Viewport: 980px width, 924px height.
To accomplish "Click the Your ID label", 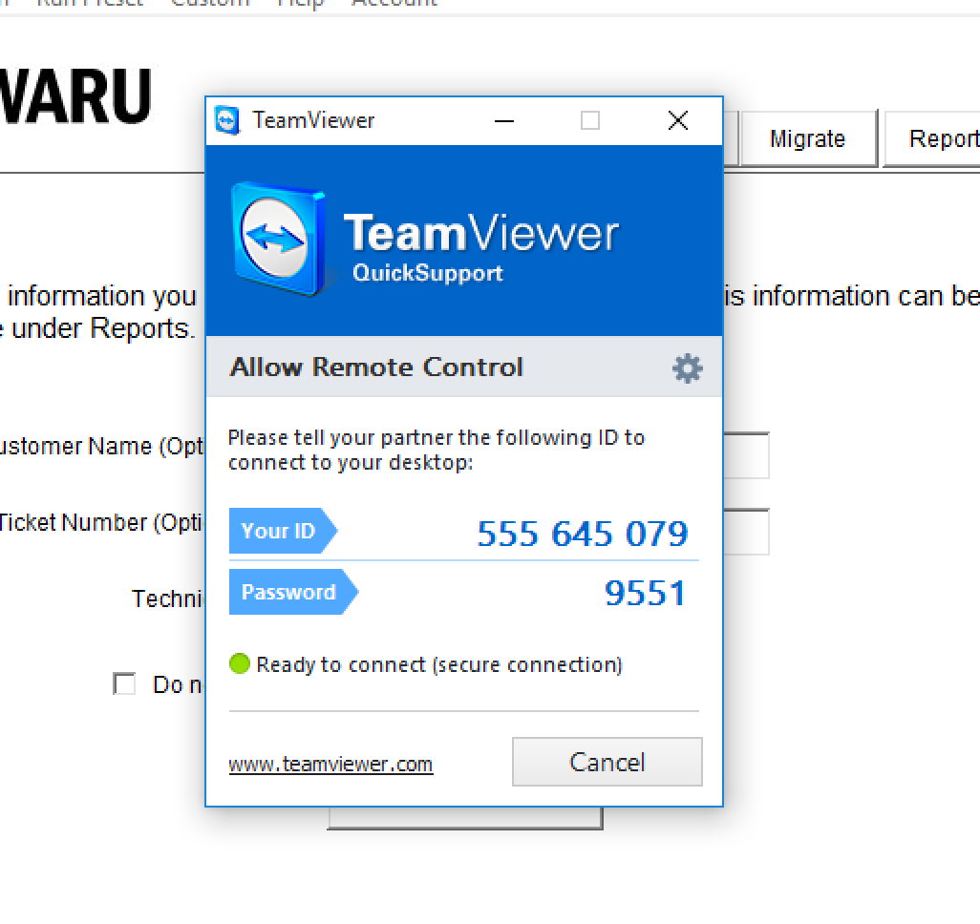I will point(283,531).
